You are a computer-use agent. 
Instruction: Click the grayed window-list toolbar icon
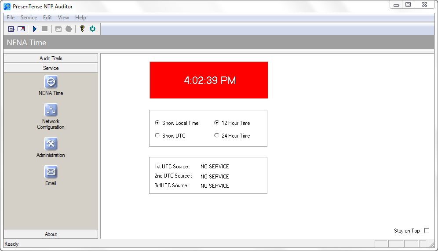pos(58,29)
